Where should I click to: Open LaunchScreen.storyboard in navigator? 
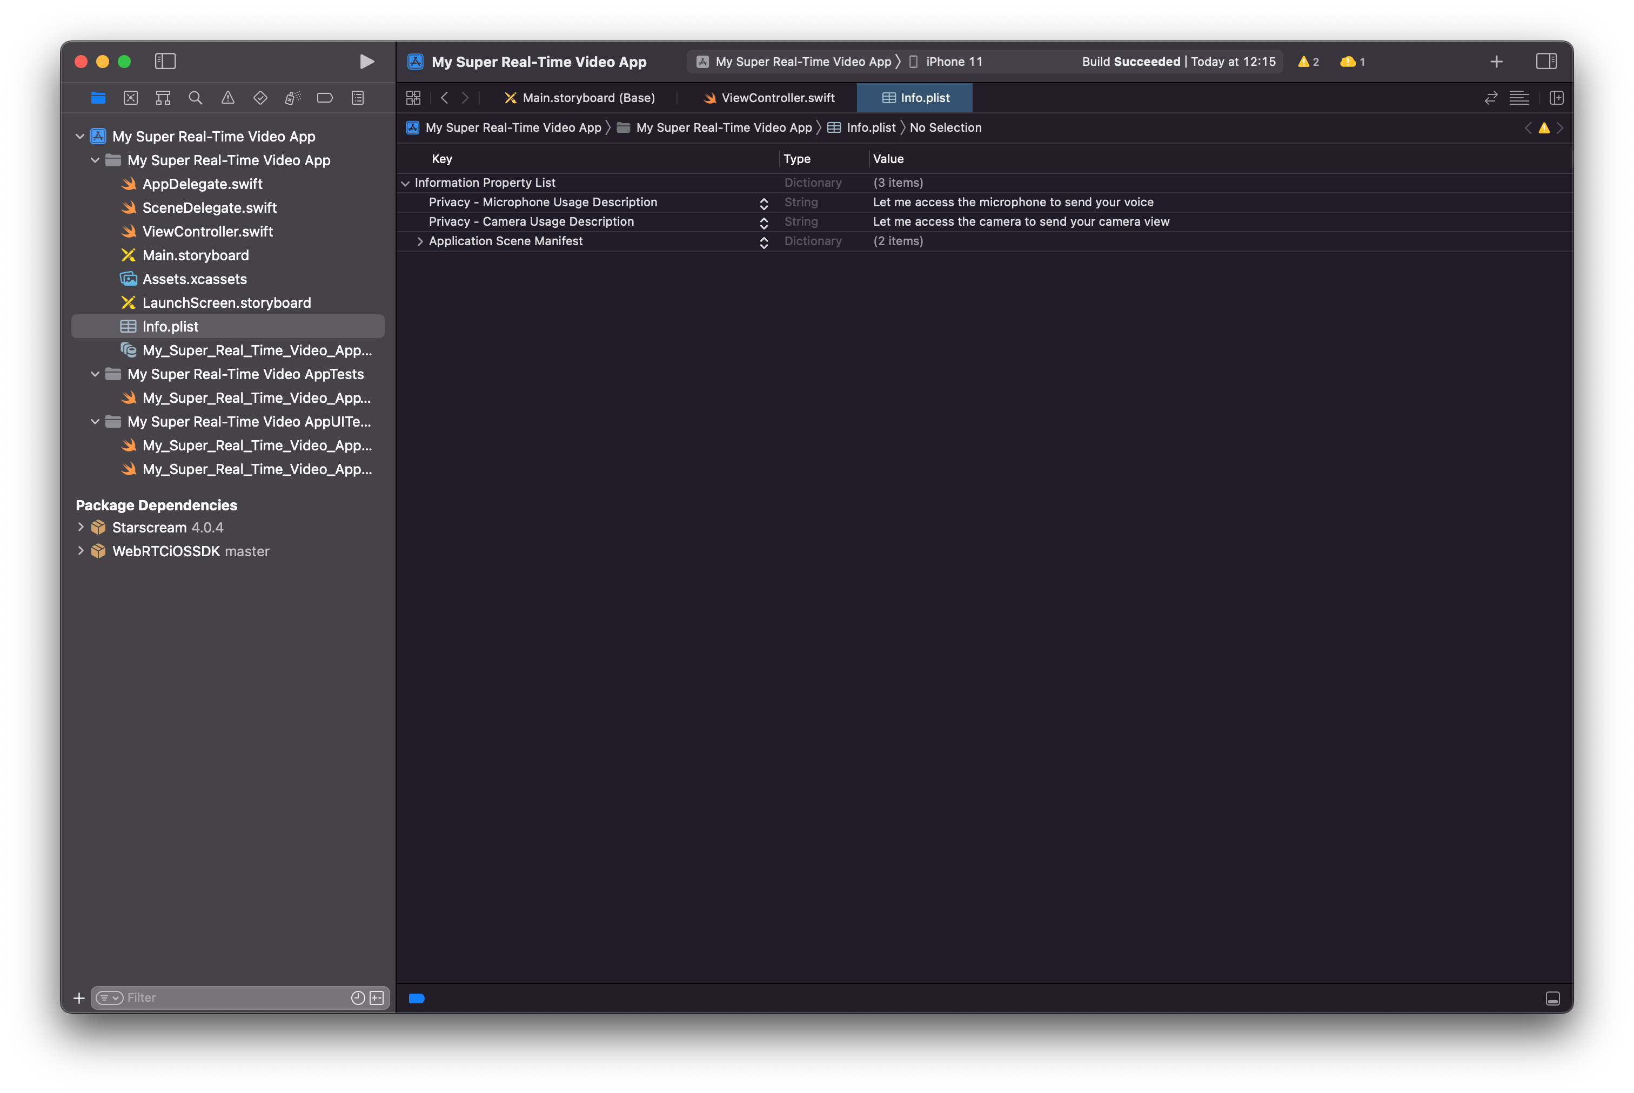[x=226, y=302]
